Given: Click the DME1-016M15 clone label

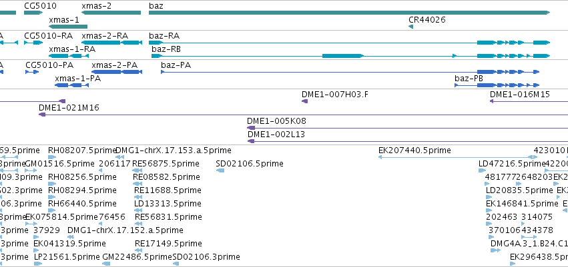Looking at the screenshot, I should [520, 95].
